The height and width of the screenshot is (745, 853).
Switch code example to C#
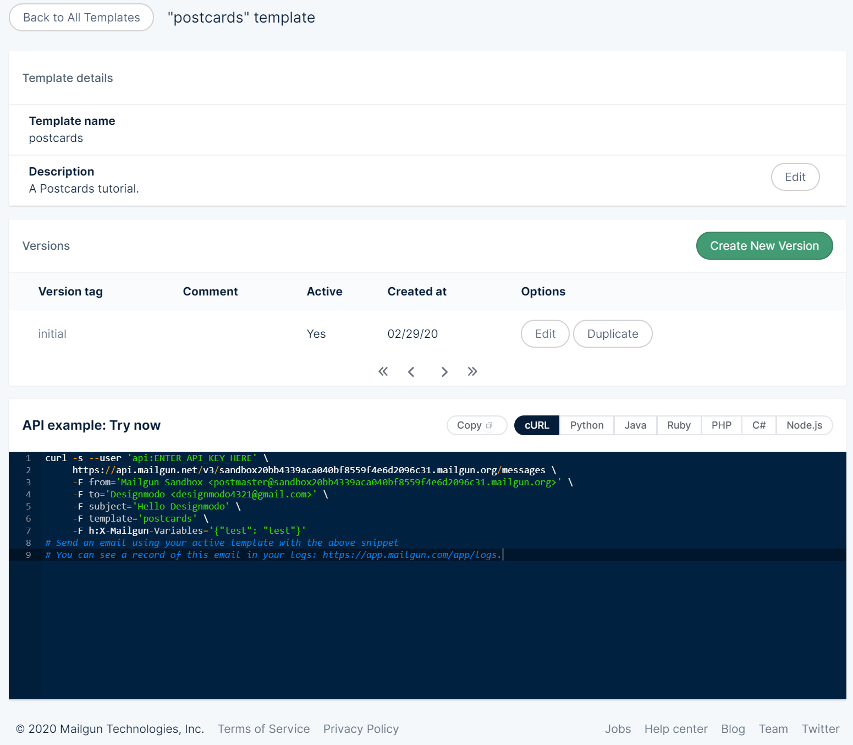tap(759, 425)
